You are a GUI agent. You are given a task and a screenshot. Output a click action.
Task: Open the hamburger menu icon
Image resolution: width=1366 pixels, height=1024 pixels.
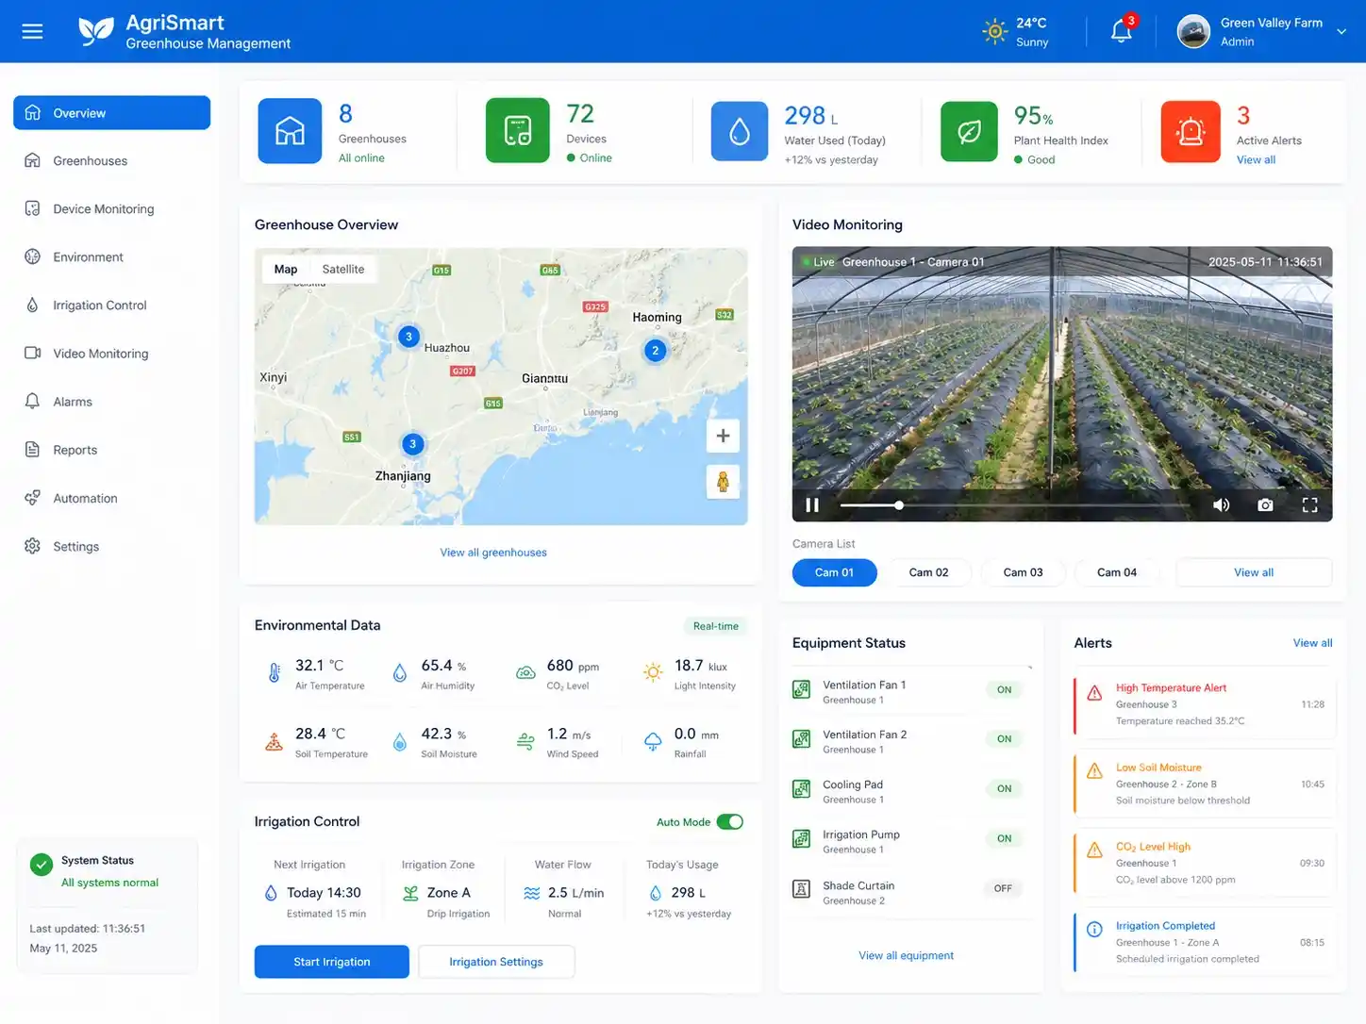click(x=32, y=31)
